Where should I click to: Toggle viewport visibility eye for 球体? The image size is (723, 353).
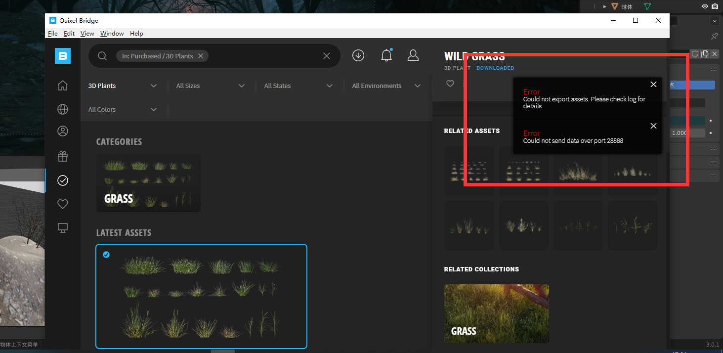705,6
